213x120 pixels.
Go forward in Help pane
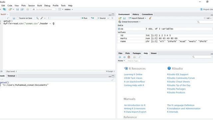click(124, 57)
